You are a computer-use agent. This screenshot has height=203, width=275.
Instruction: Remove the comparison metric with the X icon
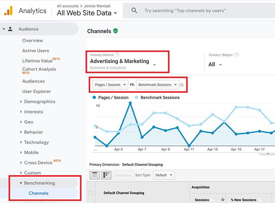point(182,85)
